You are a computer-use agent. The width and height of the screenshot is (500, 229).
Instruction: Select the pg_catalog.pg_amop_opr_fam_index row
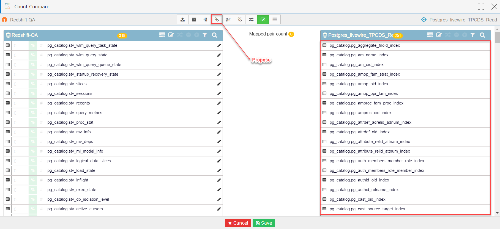[x=406, y=93]
